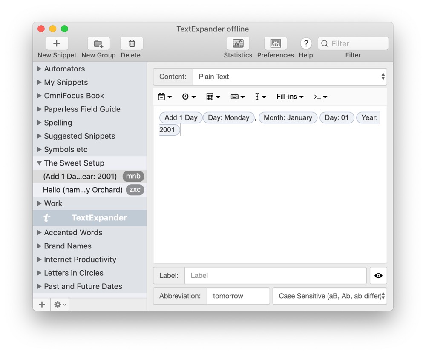Viewport: 426px width, 354px height.
Task: Click the Label input field
Action: click(276, 276)
